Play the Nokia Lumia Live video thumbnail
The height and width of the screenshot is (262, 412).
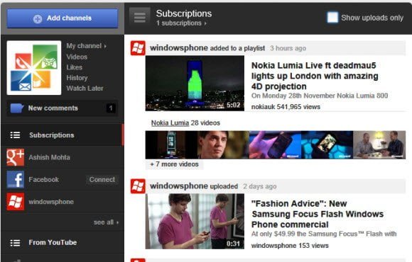195,84
